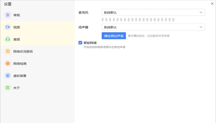The image size is (216, 123).
Task: Click the 网络检测 globe icon
Action: point(8,64)
